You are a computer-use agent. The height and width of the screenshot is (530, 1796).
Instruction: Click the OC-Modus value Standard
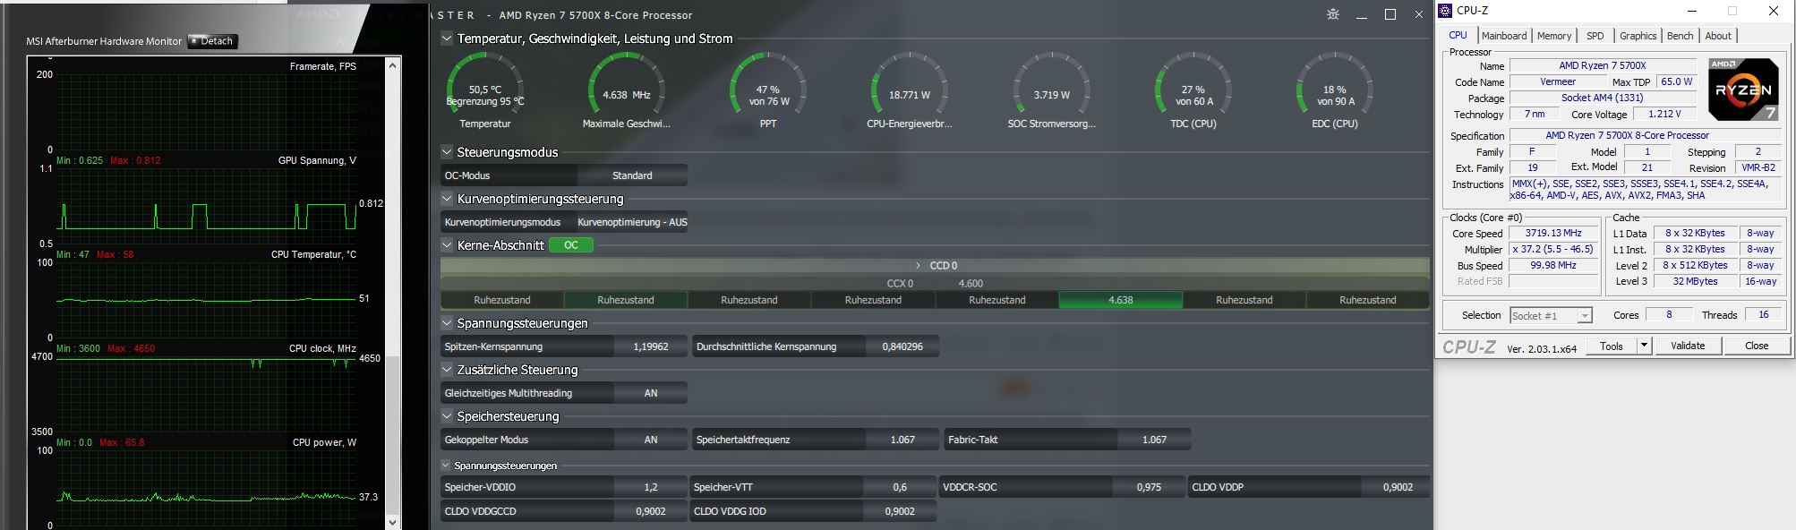click(632, 175)
